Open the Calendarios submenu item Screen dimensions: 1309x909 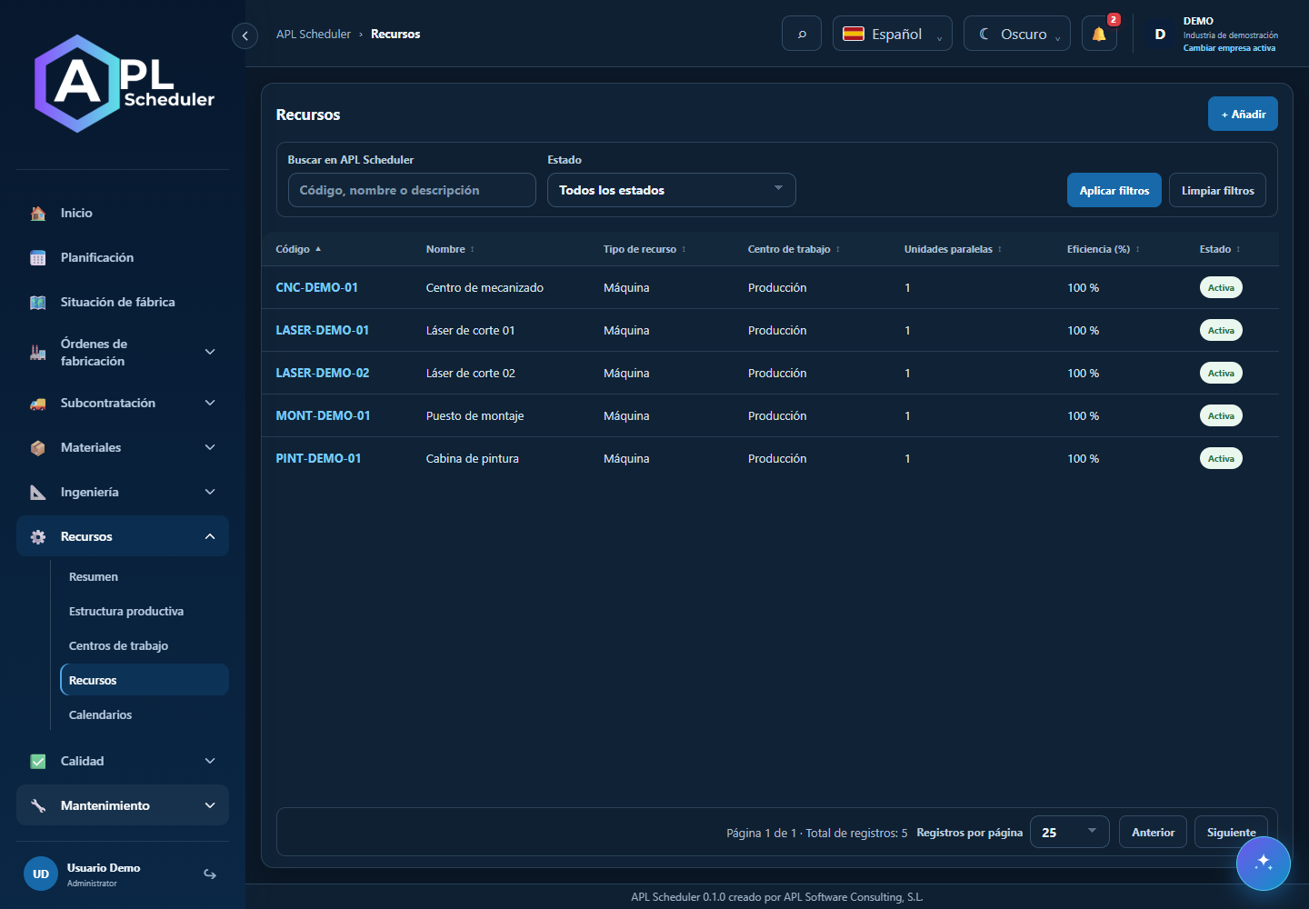[x=100, y=714]
